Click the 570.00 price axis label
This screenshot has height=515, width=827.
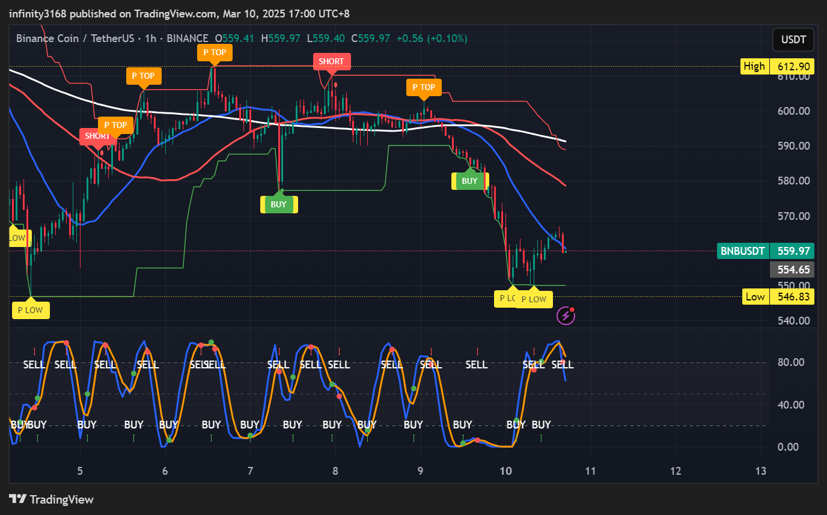[x=795, y=216]
